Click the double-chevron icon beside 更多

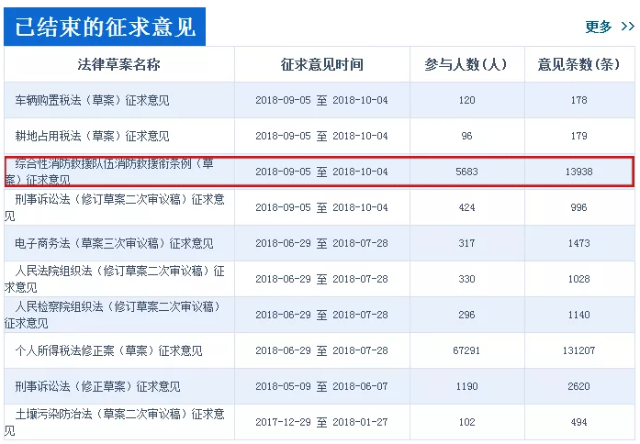[x=627, y=27]
